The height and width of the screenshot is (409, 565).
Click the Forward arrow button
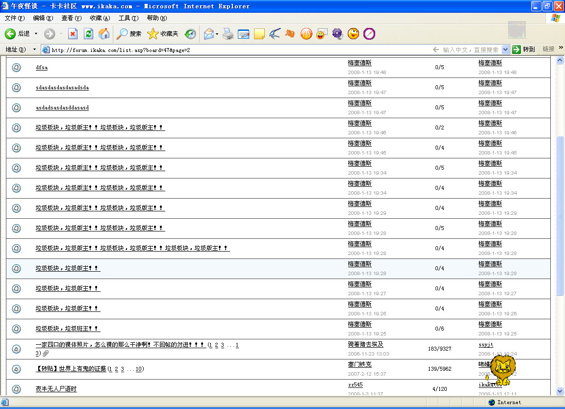[50, 34]
